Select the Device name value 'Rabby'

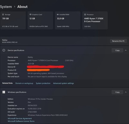coord(30,57)
